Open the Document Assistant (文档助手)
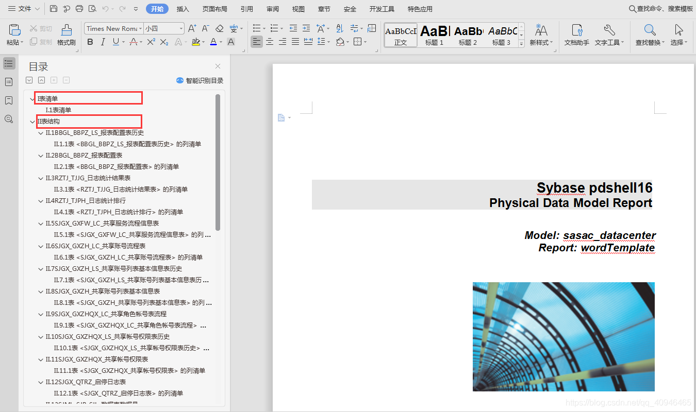 point(577,35)
